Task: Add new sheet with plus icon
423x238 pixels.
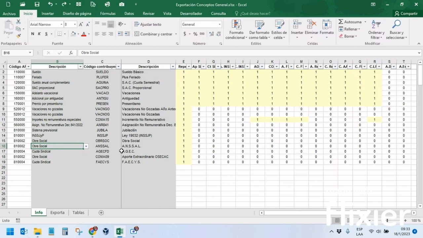Action: (101, 213)
